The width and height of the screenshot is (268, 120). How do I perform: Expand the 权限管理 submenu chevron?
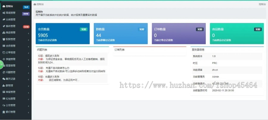pyautogui.click(x=28, y=40)
